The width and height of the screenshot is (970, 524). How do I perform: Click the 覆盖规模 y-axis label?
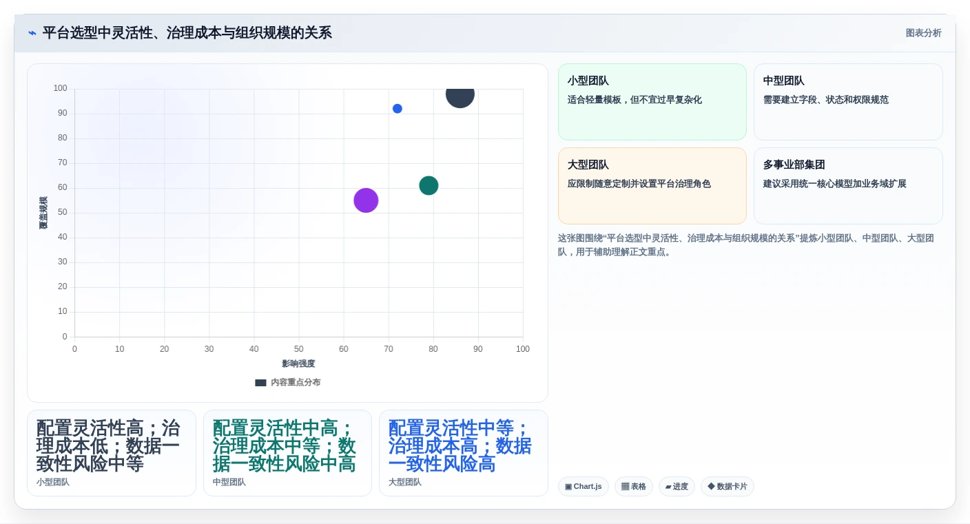(x=43, y=213)
